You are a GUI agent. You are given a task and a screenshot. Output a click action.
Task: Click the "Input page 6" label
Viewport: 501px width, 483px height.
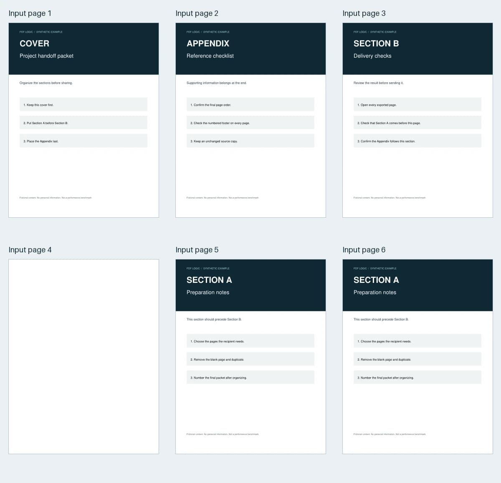coord(364,250)
